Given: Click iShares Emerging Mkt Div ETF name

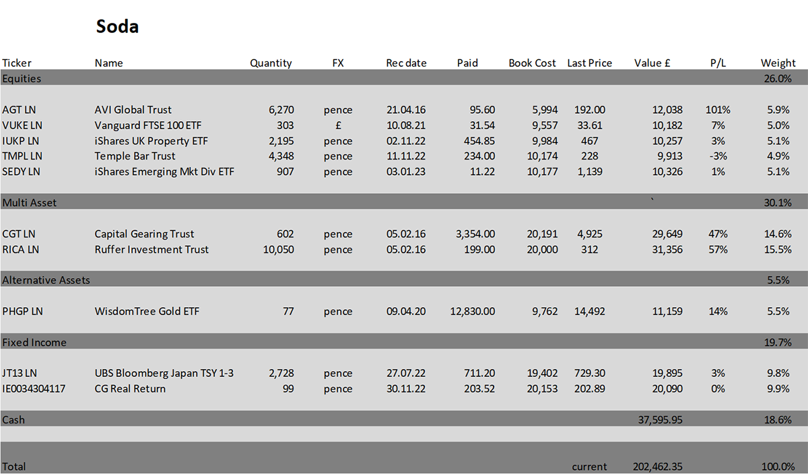Looking at the screenshot, I should pos(164,172).
